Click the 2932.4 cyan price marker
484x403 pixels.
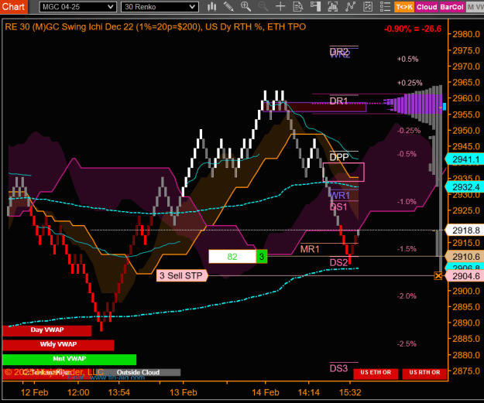tap(465, 187)
